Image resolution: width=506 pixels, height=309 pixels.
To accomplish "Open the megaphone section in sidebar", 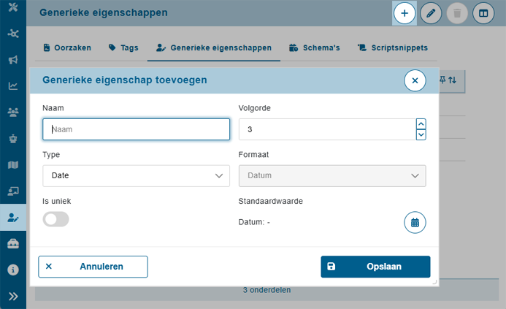I will click(x=13, y=60).
